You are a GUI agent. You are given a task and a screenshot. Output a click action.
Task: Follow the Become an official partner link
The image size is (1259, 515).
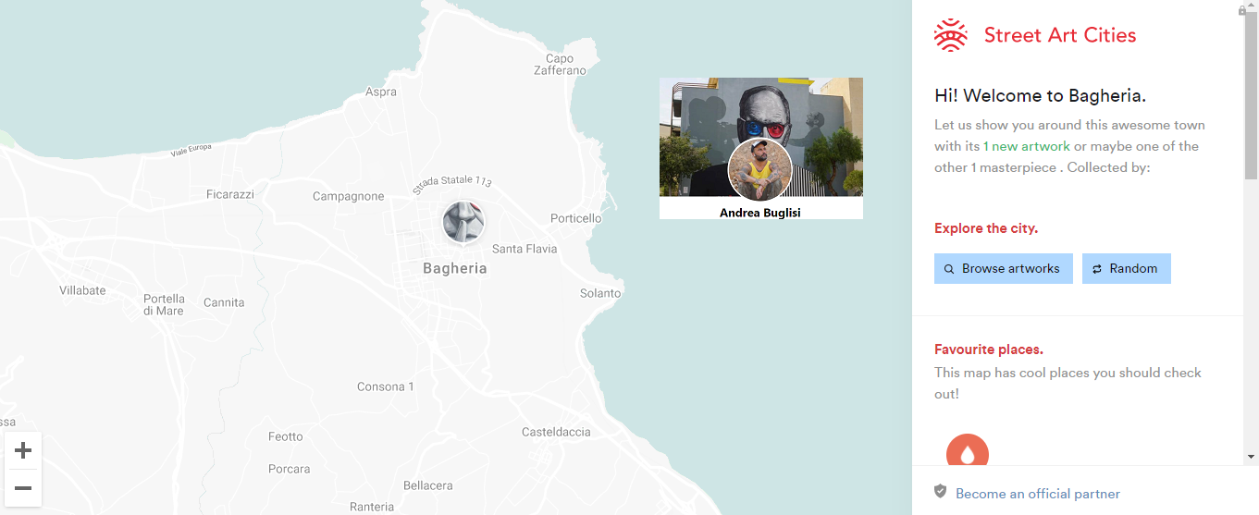(1038, 494)
